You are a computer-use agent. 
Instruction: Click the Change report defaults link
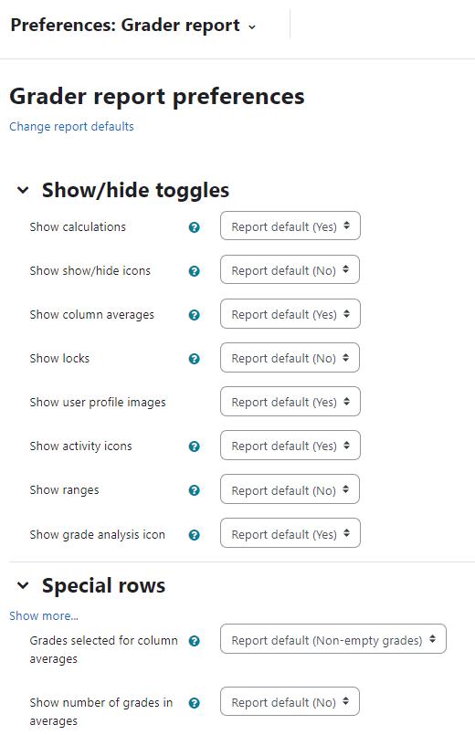pos(72,127)
